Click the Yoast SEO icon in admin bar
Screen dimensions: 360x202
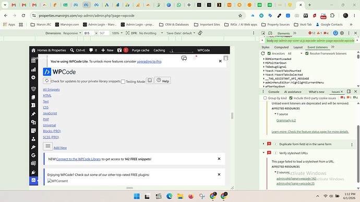click(119, 50)
